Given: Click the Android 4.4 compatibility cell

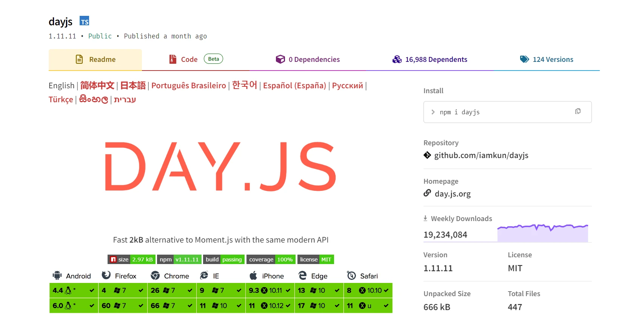Looking at the screenshot, I should coord(74,290).
